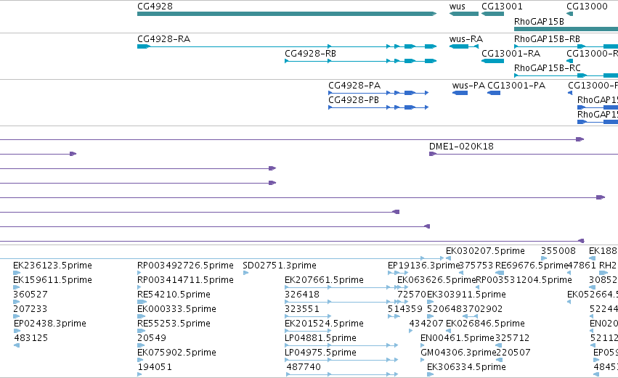Select the CG4928 gene bar
This screenshot has width=618, height=378.
click(x=287, y=14)
